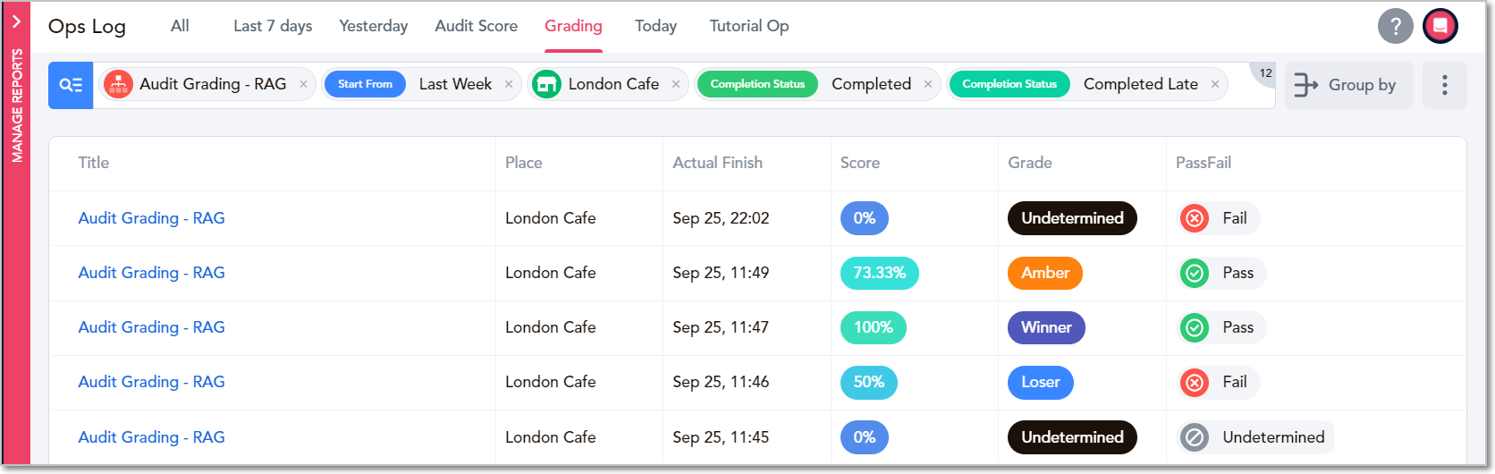Expand the Manage Reports side panel
The image size is (1495, 474).
click(16, 21)
